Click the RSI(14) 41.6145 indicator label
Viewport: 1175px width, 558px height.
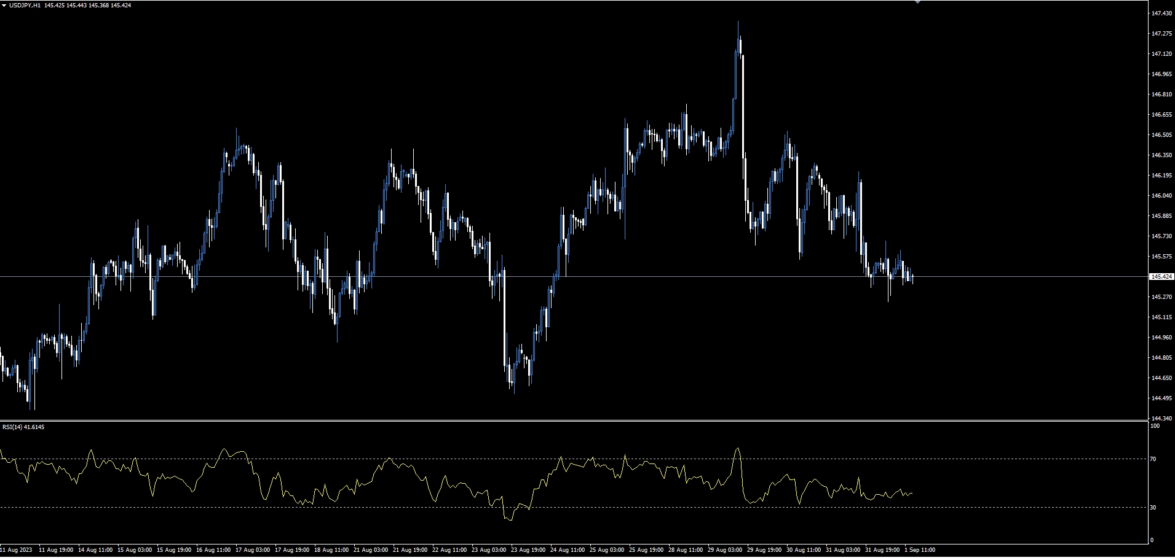[x=23, y=427]
